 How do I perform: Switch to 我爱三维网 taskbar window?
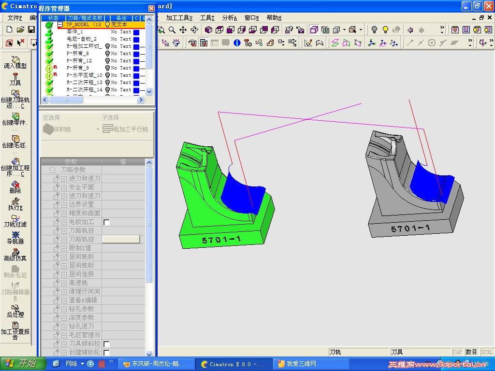coord(311,364)
